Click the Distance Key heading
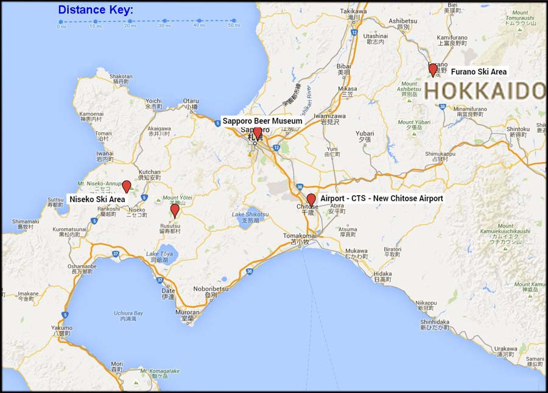Image resolution: width=548 pixels, height=393 pixels. coord(96,10)
